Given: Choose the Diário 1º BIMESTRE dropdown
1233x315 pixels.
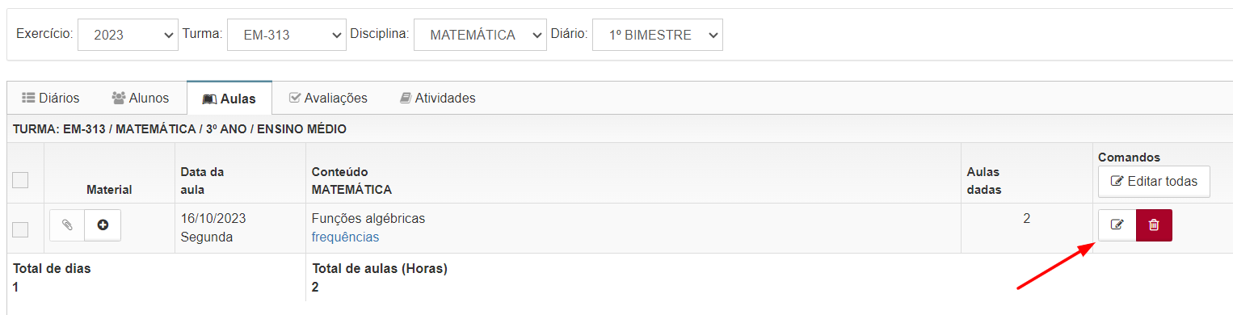Looking at the screenshot, I should 658,35.
